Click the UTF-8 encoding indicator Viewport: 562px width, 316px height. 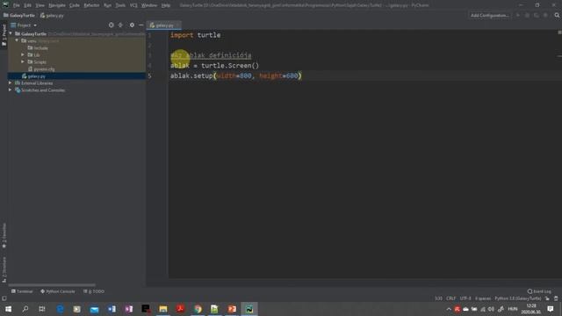coord(465,298)
